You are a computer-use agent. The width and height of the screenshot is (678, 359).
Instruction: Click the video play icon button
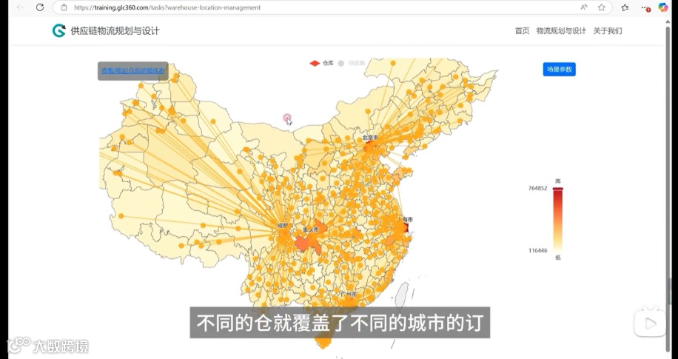(650, 323)
